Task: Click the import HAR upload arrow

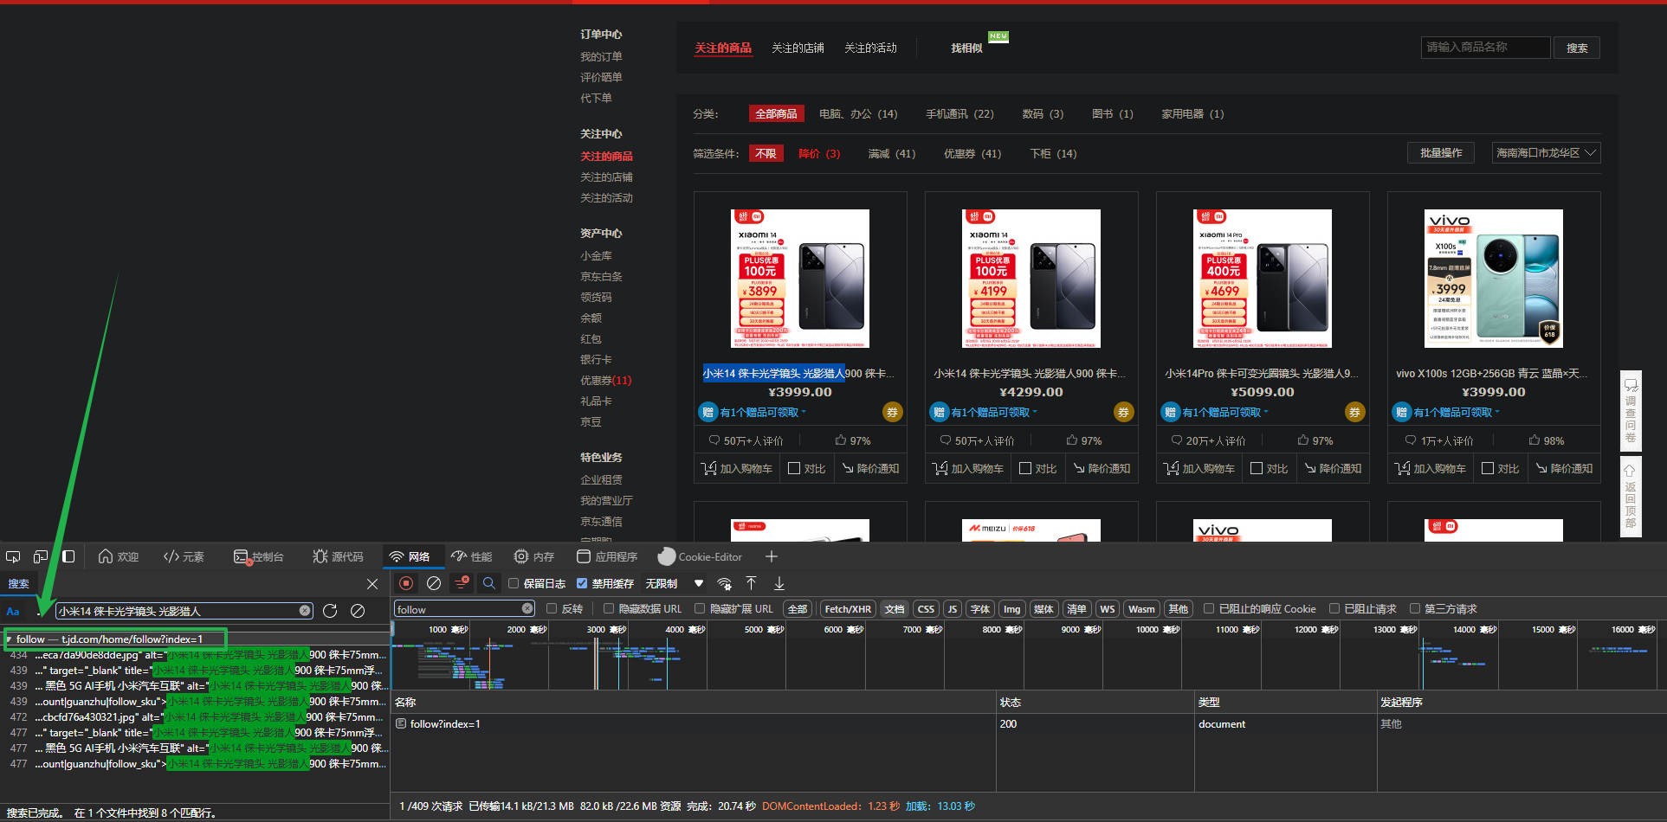Action: (x=751, y=583)
